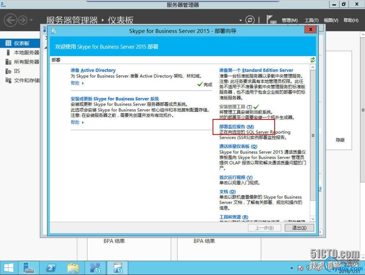Image resolution: width=365 pixels, height=275 pixels.
Task: Click scroll up arrow in wizard task list
Action: click(312, 67)
